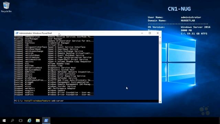Click 'Hyper-V Data Exchange Service' text
The width and height of the screenshot is (220, 124).
point(65,51)
